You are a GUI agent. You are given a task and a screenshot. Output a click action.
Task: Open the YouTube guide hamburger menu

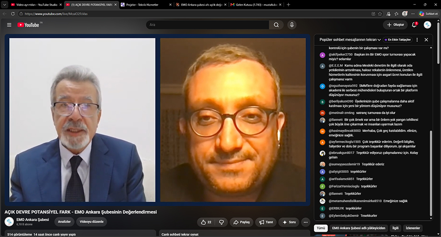coord(9,25)
